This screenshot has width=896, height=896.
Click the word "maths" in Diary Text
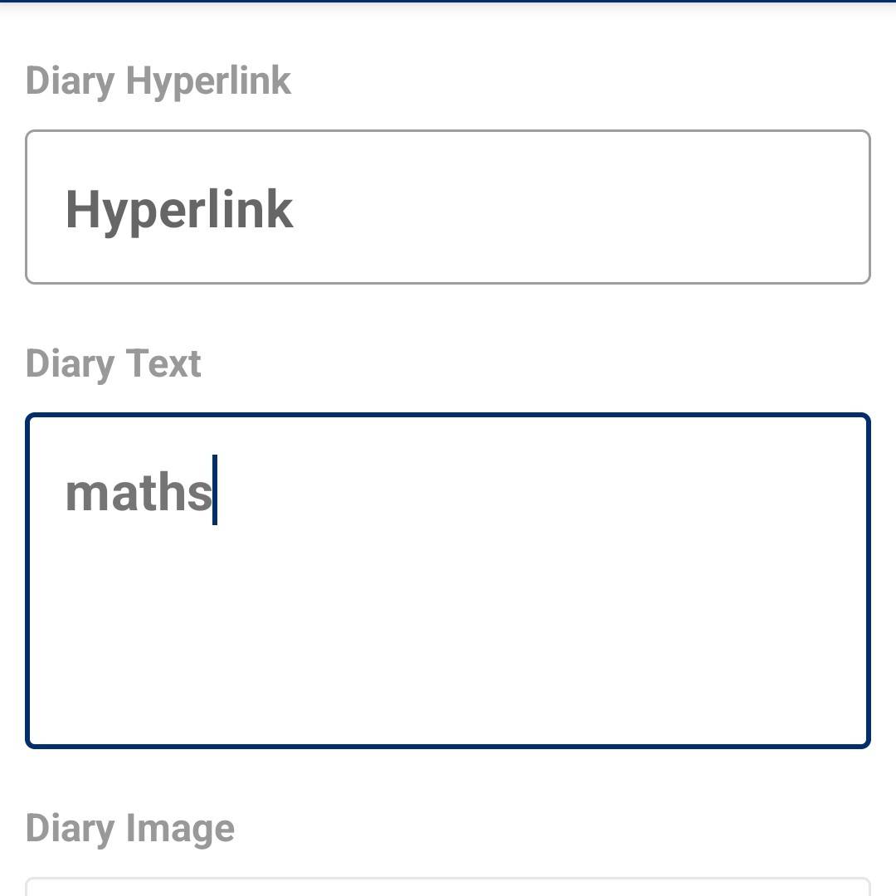138,493
